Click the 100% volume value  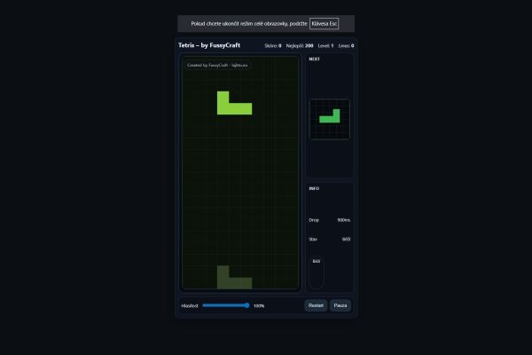(x=259, y=305)
